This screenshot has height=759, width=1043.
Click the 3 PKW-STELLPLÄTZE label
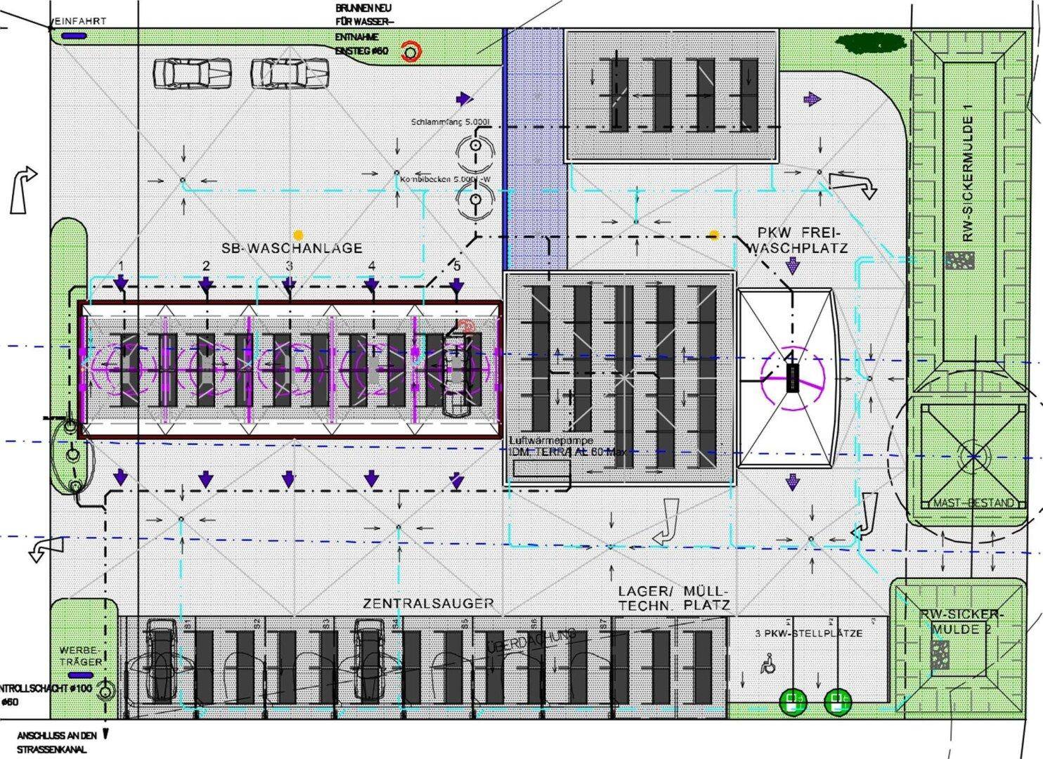pyautogui.click(x=808, y=633)
